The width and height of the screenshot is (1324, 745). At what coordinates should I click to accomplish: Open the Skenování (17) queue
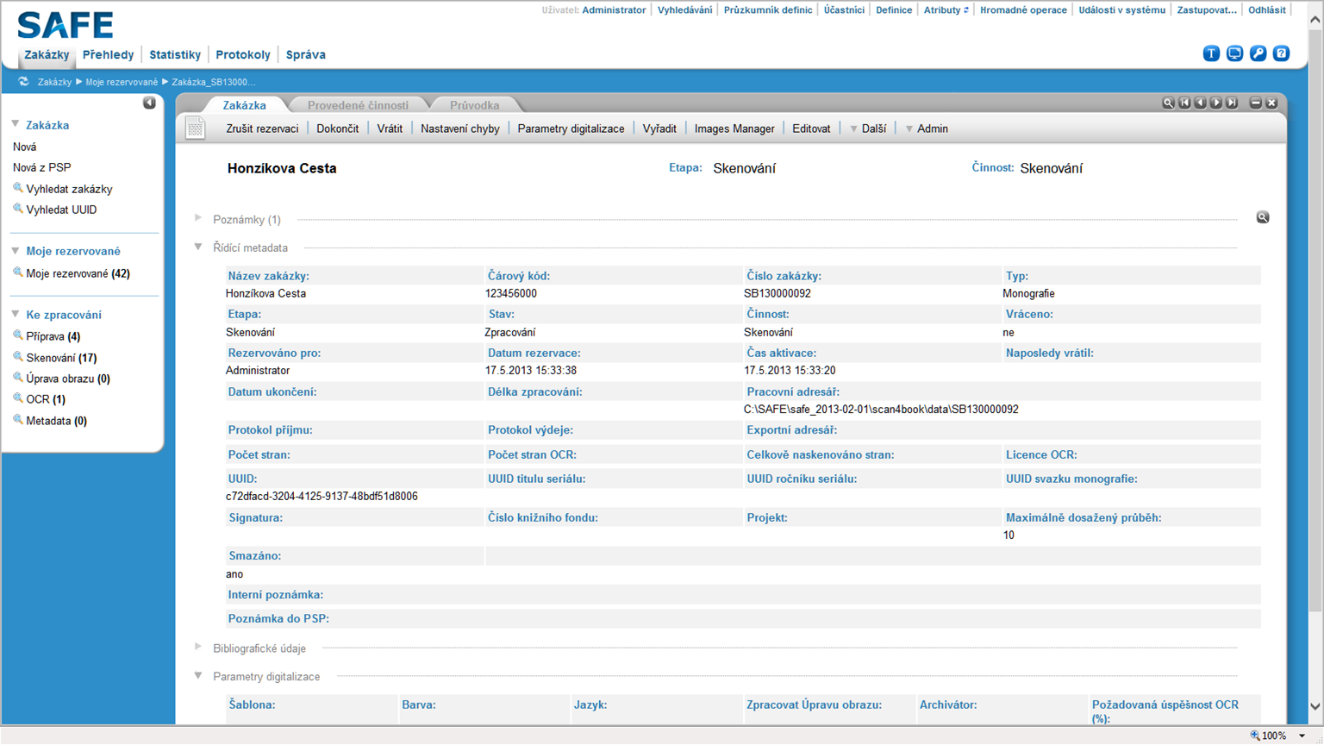tap(61, 357)
